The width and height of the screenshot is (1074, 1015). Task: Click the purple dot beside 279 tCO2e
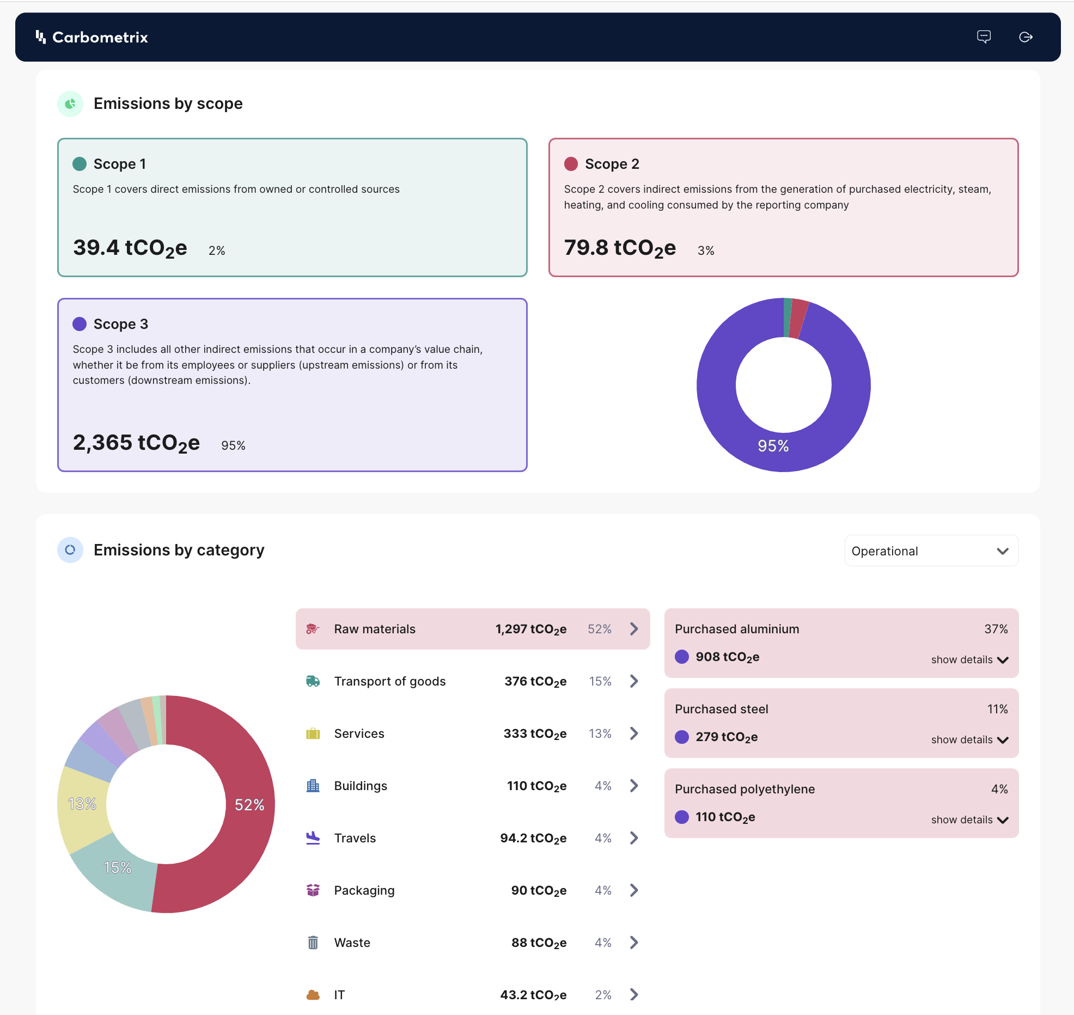682,737
